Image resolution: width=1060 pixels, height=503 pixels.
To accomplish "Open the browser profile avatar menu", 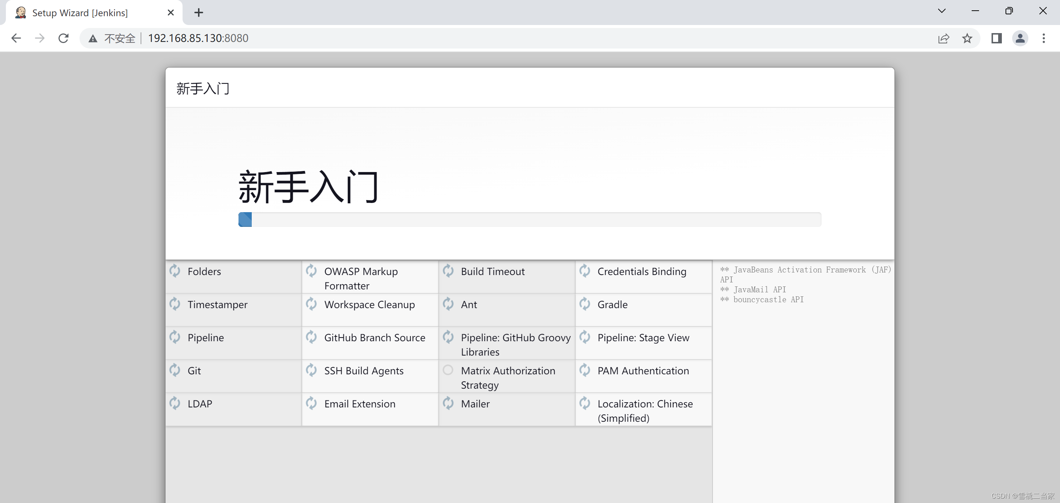I will coord(1020,38).
